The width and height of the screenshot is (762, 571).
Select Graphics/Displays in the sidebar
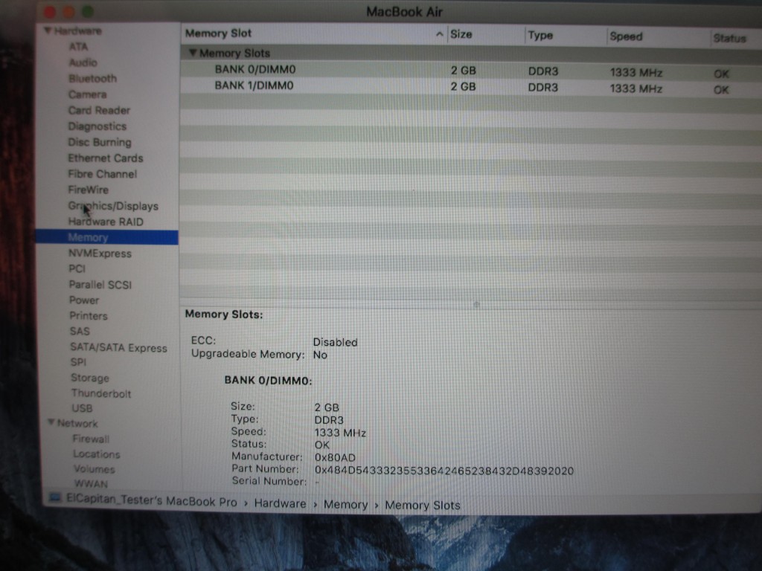click(x=113, y=206)
